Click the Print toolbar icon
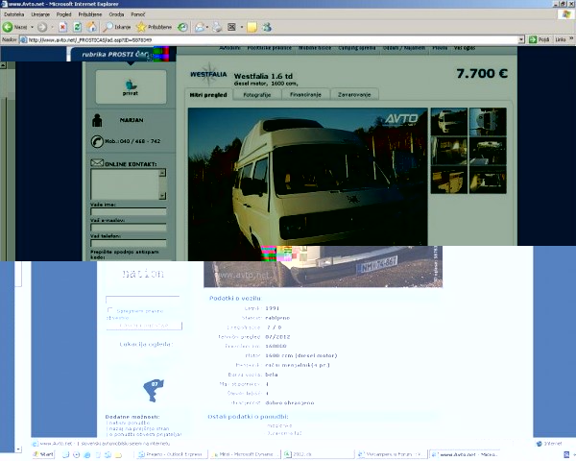Image resolution: width=576 pixels, height=461 pixels. (218, 27)
